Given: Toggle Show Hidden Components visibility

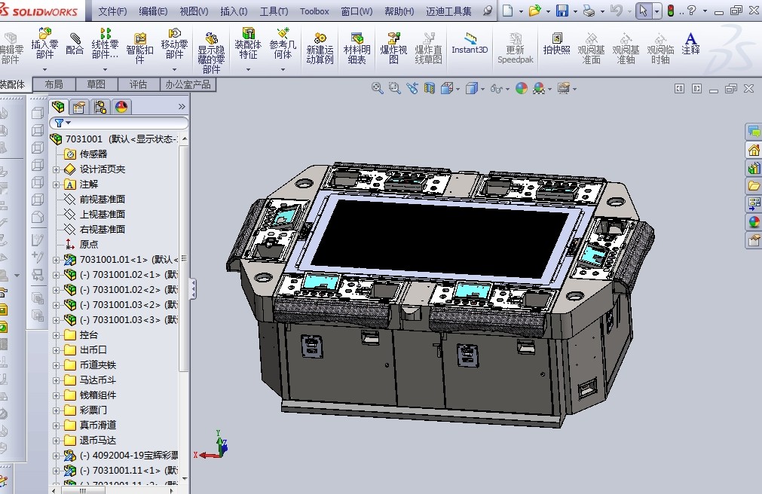Looking at the screenshot, I should (211, 41).
